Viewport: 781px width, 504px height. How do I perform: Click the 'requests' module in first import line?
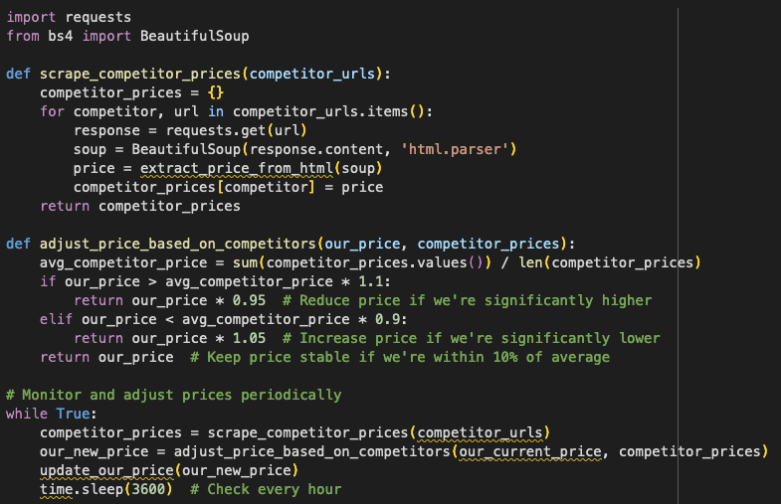[98, 18]
